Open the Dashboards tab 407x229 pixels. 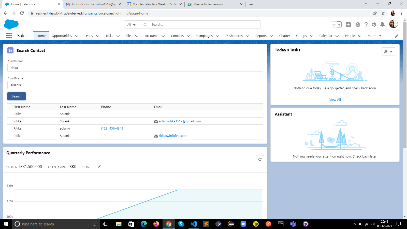pyautogui.click(x=234, y=36)
